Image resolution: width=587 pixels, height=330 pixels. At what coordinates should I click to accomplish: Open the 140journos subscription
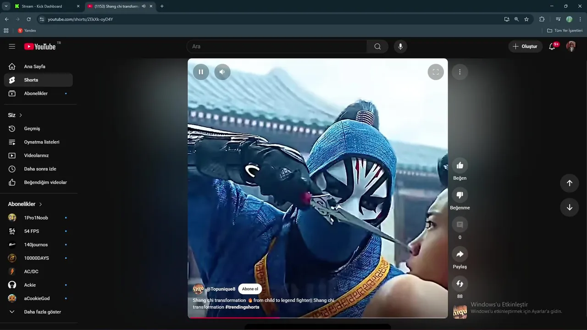click(x=39, y=245)
